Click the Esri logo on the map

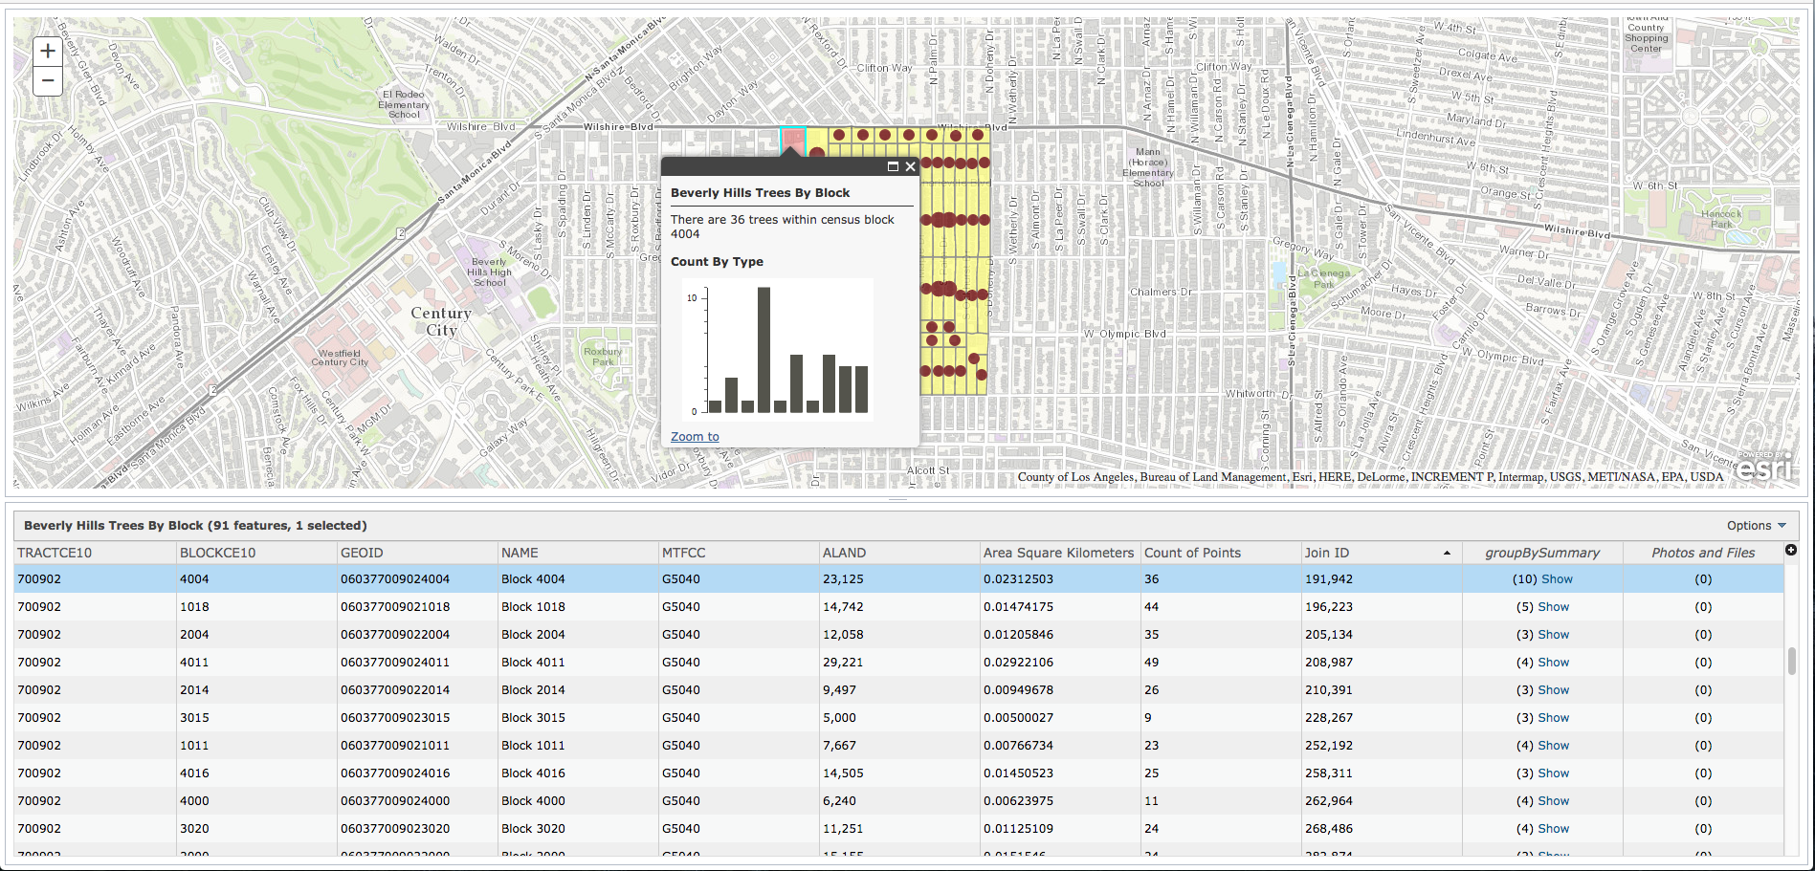pyautogui.click(x=1763, y=468)
